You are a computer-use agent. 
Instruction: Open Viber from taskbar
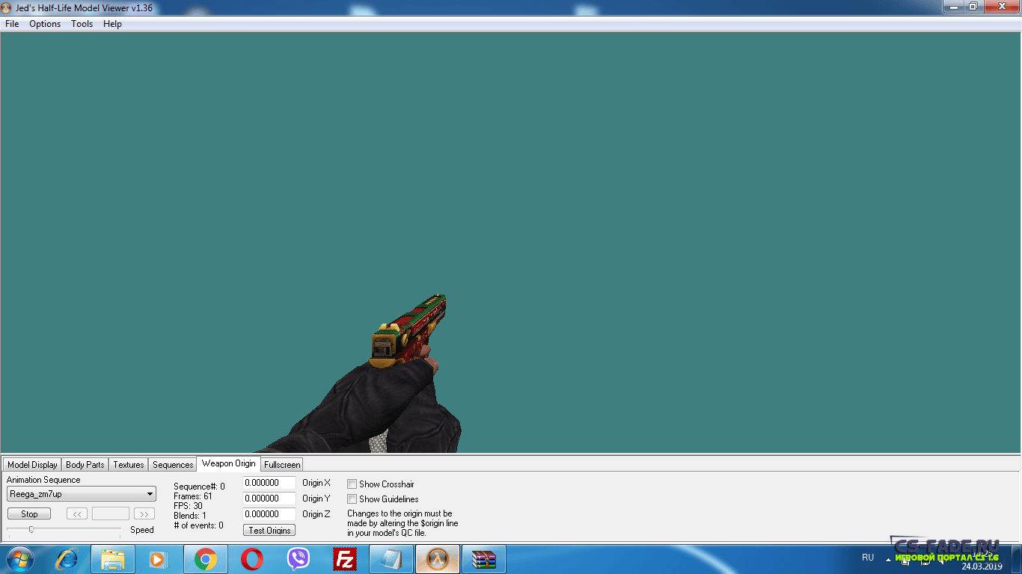(x=299, y=559)
